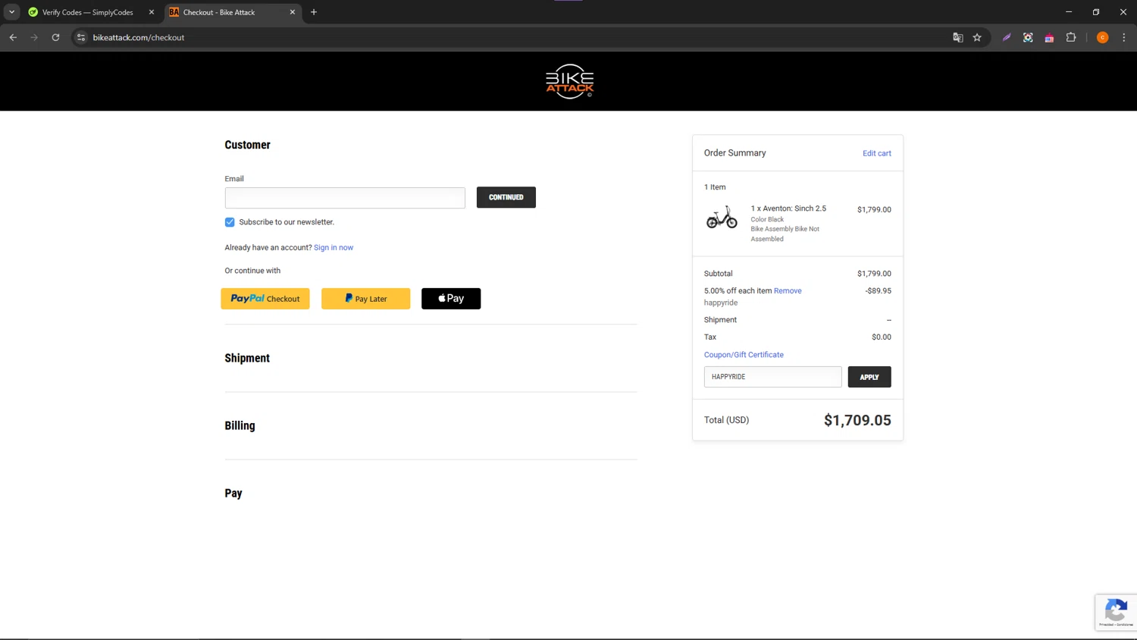
Task: Click the total amount $1,709.05
Action: coord(857,420)
